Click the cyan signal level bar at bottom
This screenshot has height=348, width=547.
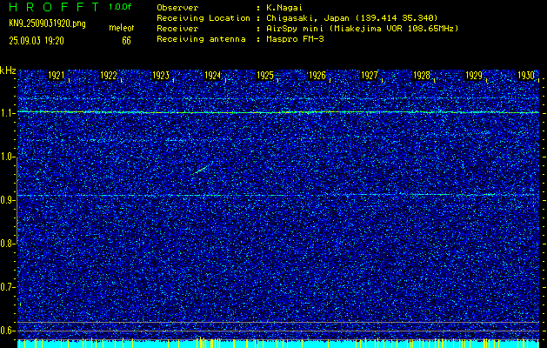(278, 344)
